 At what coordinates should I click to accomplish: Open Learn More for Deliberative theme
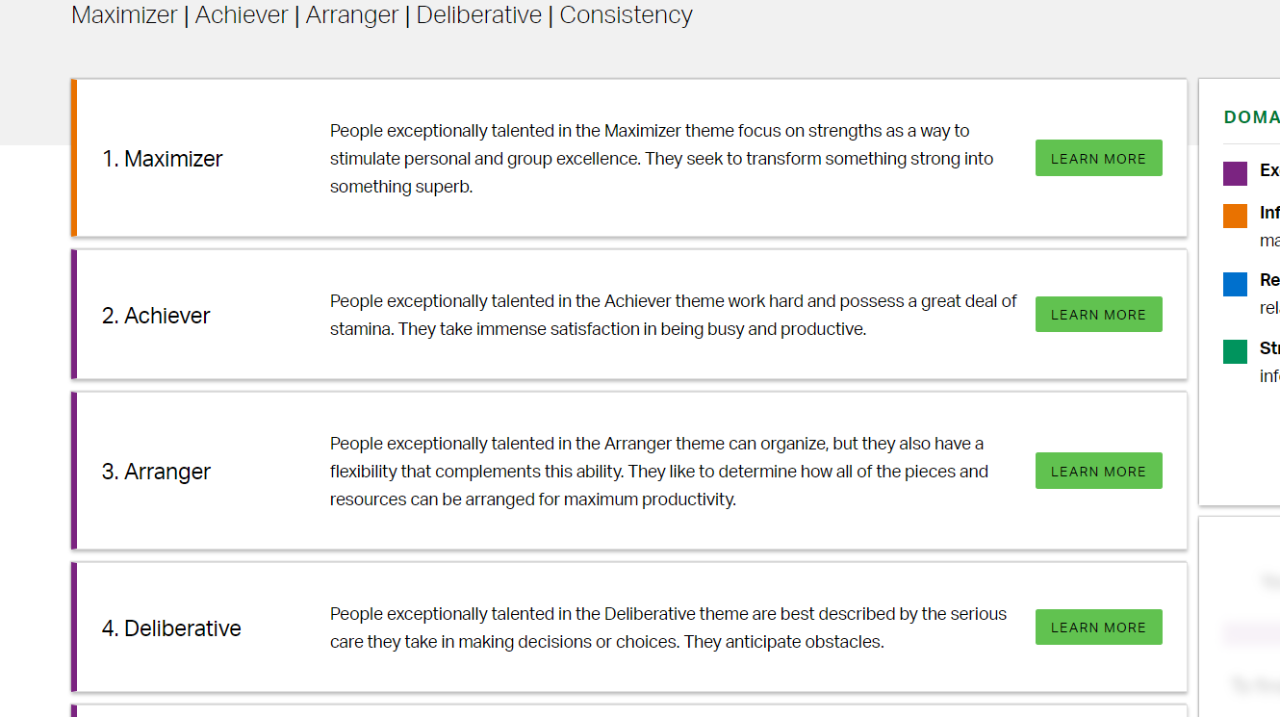pyautogui.click(x=1098, y=627)
